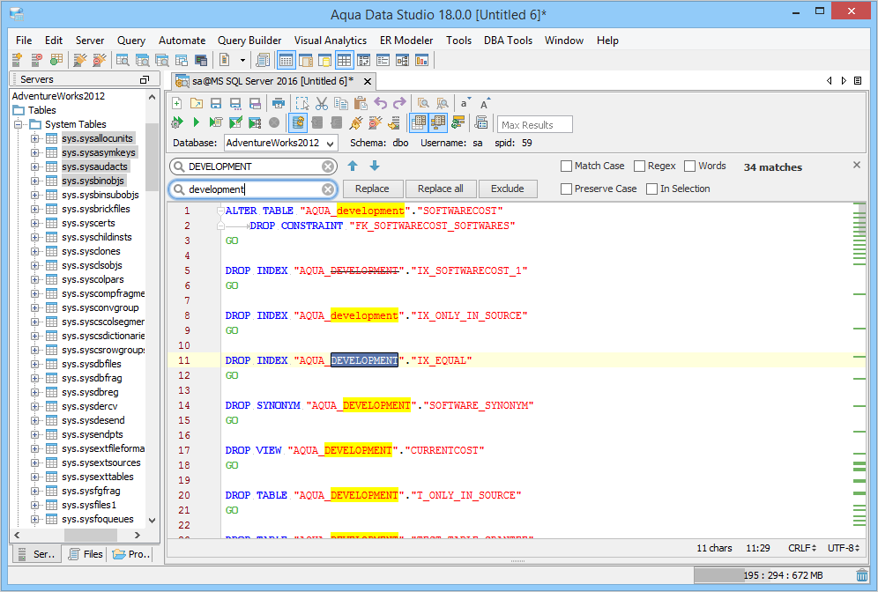Clear the DEVELOPMENT search field with X
The height and width of the screenshot is (592, 878).
tap(328, 166)
